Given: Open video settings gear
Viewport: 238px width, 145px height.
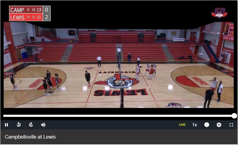Looking at the screenshot, I should tap(219, 125).
